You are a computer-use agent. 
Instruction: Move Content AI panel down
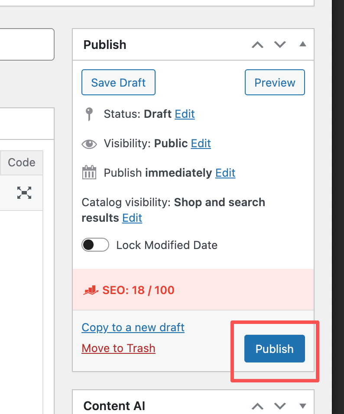(280, 406)
